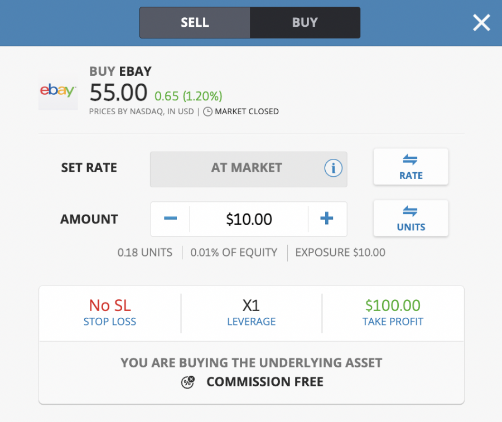Screen dimensions: 502x422
Task: Click the AT MARKET rate field
Action: pos(247,168)
